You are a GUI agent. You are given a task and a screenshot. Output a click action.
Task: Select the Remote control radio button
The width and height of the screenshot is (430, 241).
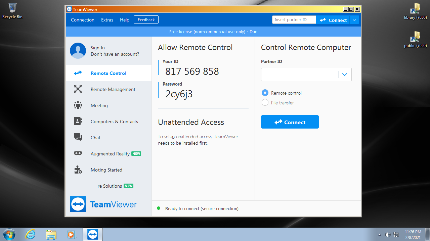coord(265,93)
